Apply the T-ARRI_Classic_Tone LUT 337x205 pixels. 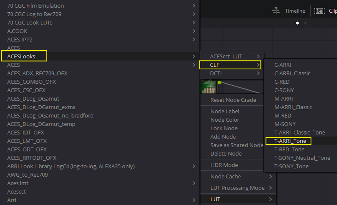(300, 132)
